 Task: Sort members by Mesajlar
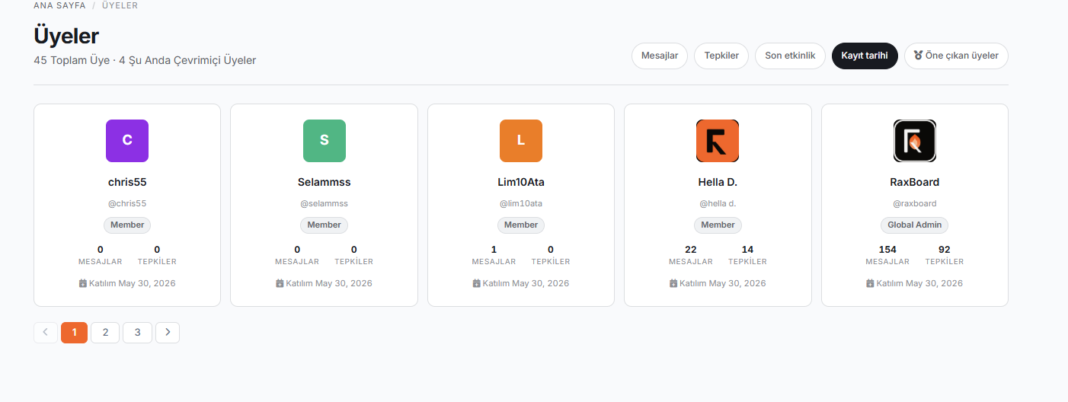point(660,56)
